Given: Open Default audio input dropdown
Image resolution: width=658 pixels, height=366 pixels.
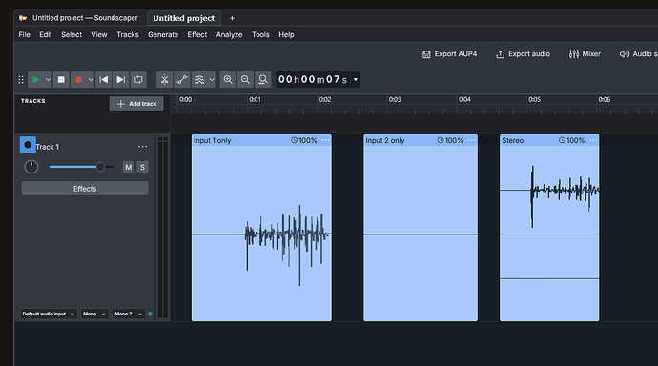Looking at the screenshot, I should [x=49, y=314].
